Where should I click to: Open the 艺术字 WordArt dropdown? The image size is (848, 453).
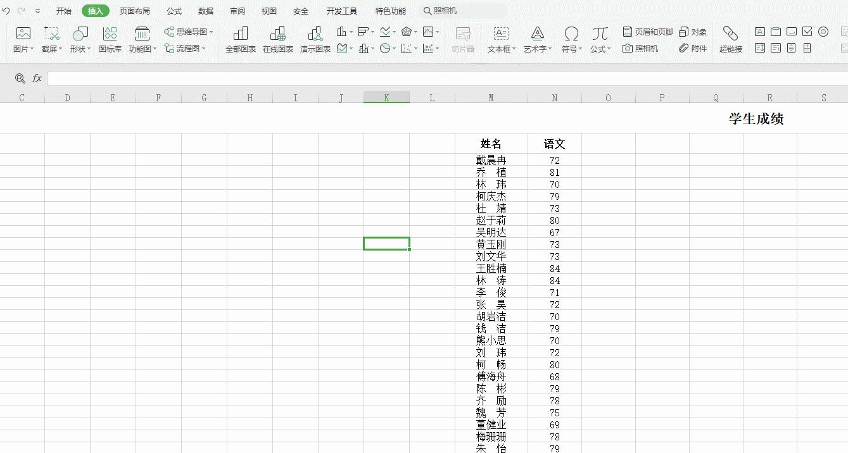pyautogui.click(x=537, y=39)
